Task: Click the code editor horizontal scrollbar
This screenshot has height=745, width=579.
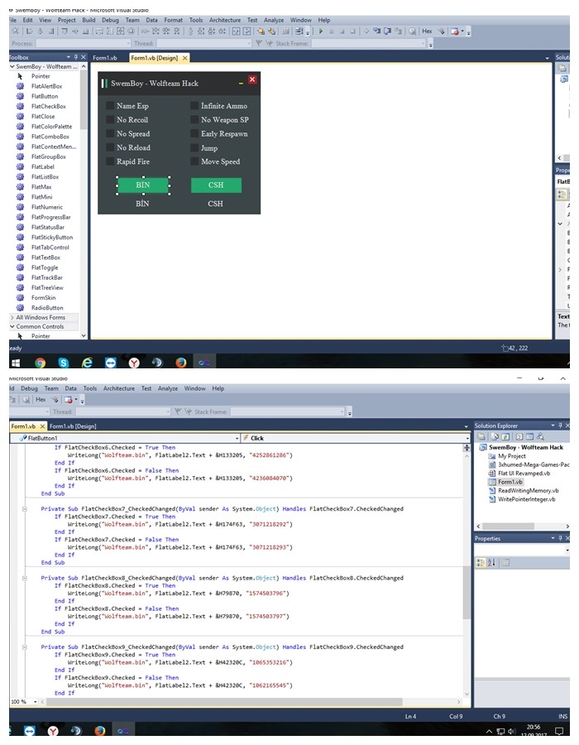Action: (x=224, y=702)
